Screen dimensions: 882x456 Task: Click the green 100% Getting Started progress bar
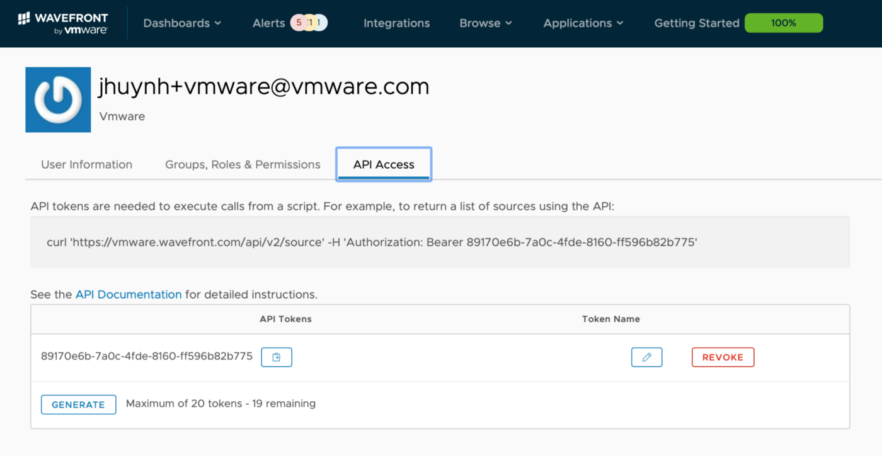(783, 22)
